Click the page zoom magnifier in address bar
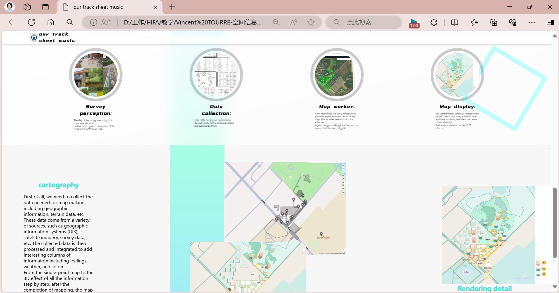The image size is (559, 293). (x=276, y=22)
